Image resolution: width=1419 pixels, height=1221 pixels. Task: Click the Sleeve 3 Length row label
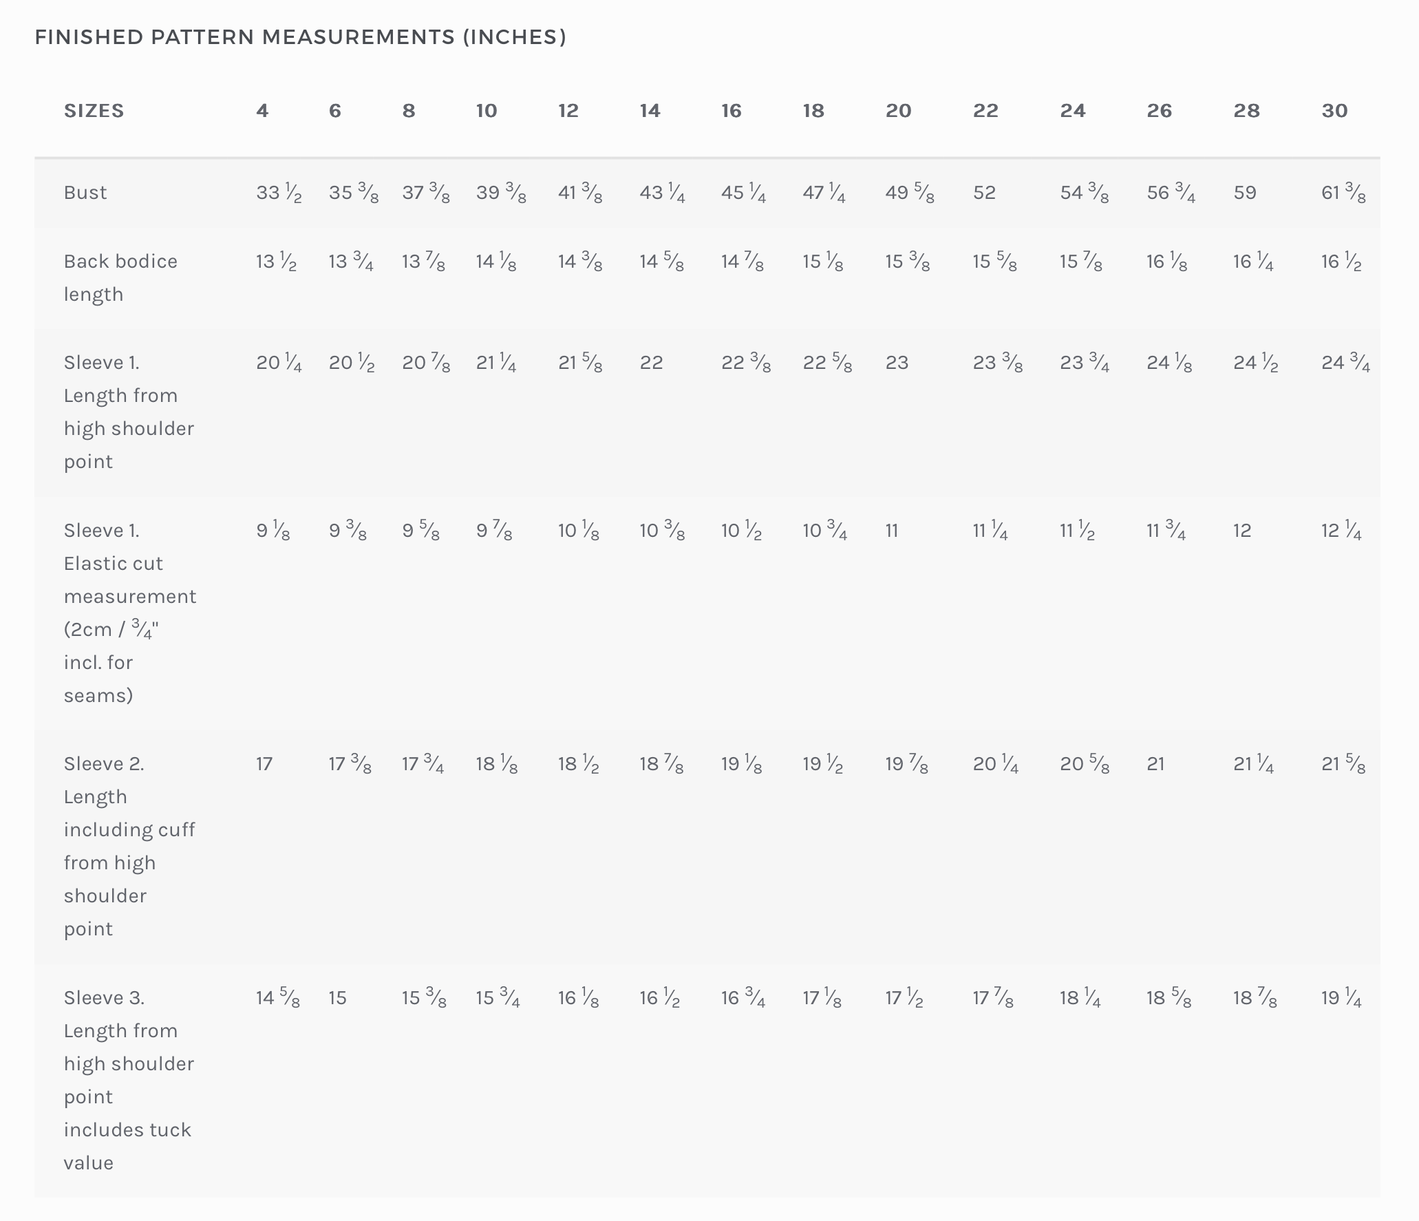[129, 1079]
